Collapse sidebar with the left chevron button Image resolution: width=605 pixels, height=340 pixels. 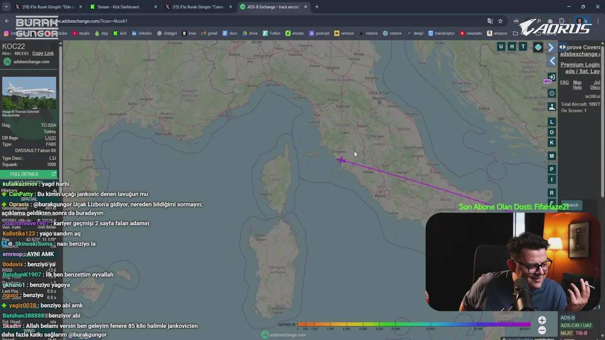(x=552, y=61)
